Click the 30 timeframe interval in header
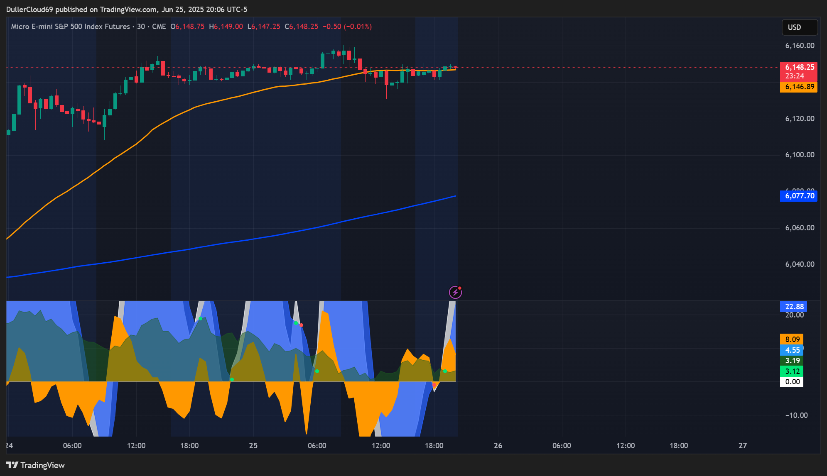827x476 pixels. (x=141, y=27)
